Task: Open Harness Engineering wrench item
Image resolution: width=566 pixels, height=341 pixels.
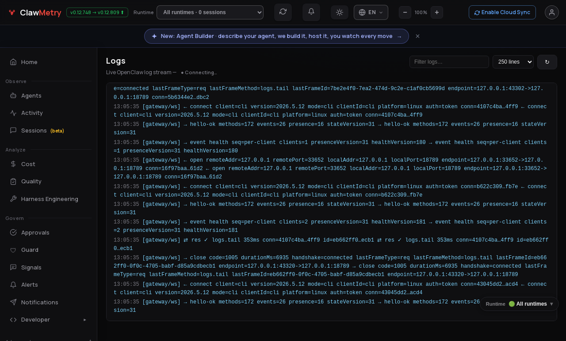Action: (x=49, y=199)
